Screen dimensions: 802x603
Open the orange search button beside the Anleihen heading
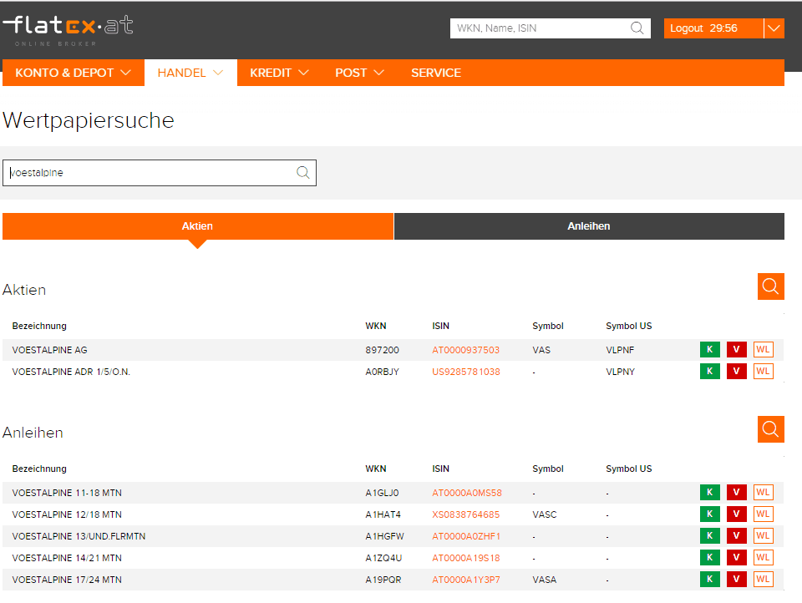coord(770,429)
